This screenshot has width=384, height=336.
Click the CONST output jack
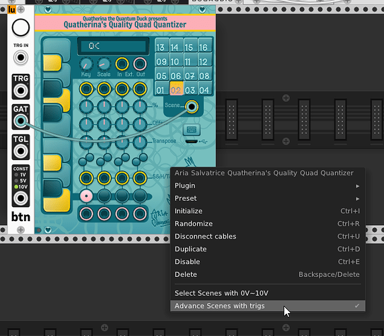tap(21, 198)
